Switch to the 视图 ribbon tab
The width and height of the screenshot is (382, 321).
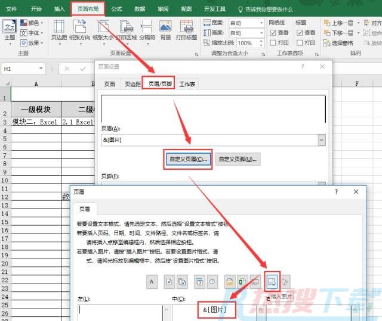point(186,10)
